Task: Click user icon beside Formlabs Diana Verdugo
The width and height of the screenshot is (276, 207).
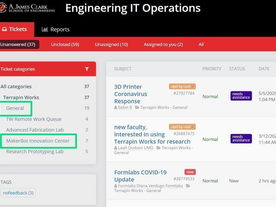Action: [x=116, y=186]
